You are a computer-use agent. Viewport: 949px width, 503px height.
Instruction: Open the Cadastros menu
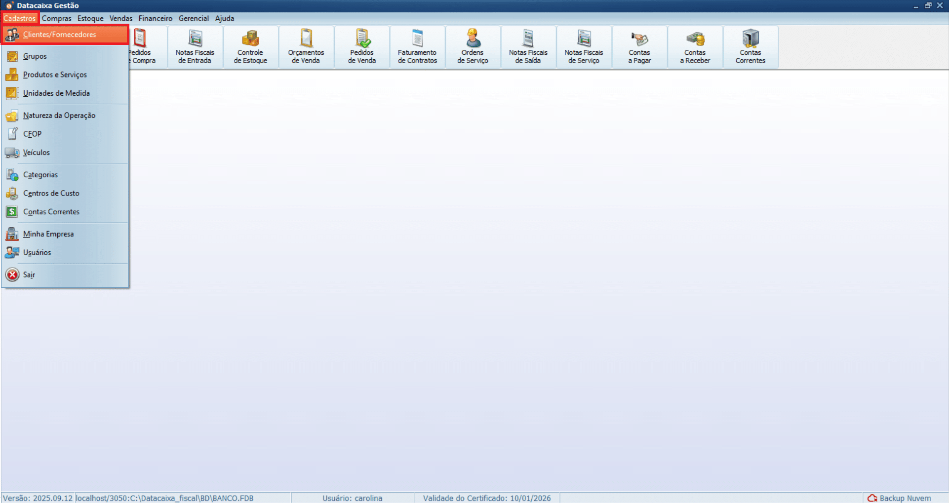[x=20, y=18]
